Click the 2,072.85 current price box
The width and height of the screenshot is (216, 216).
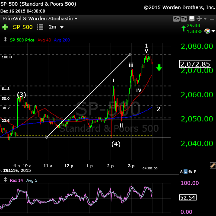pyautogui.click(x=195, y=64)
